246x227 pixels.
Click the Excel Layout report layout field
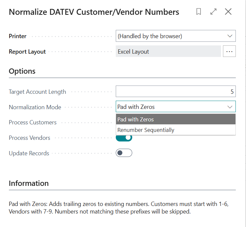tap(168, 52)
